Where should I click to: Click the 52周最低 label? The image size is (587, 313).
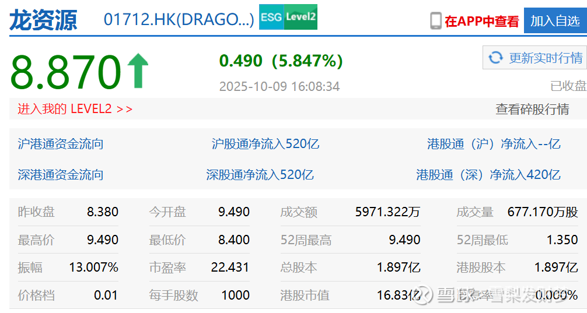[x=483, y=240]
